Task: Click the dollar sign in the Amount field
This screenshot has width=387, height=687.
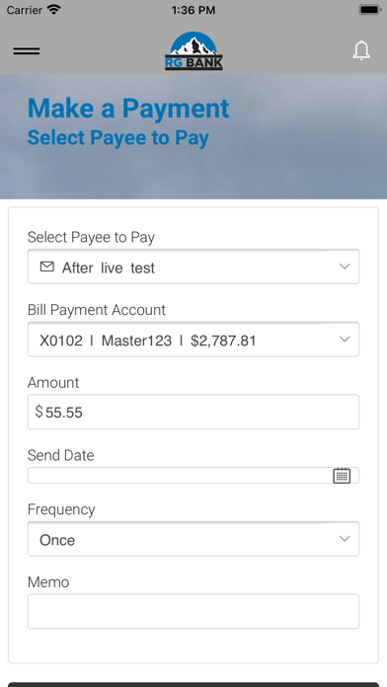Action: (x=39, y=412)
